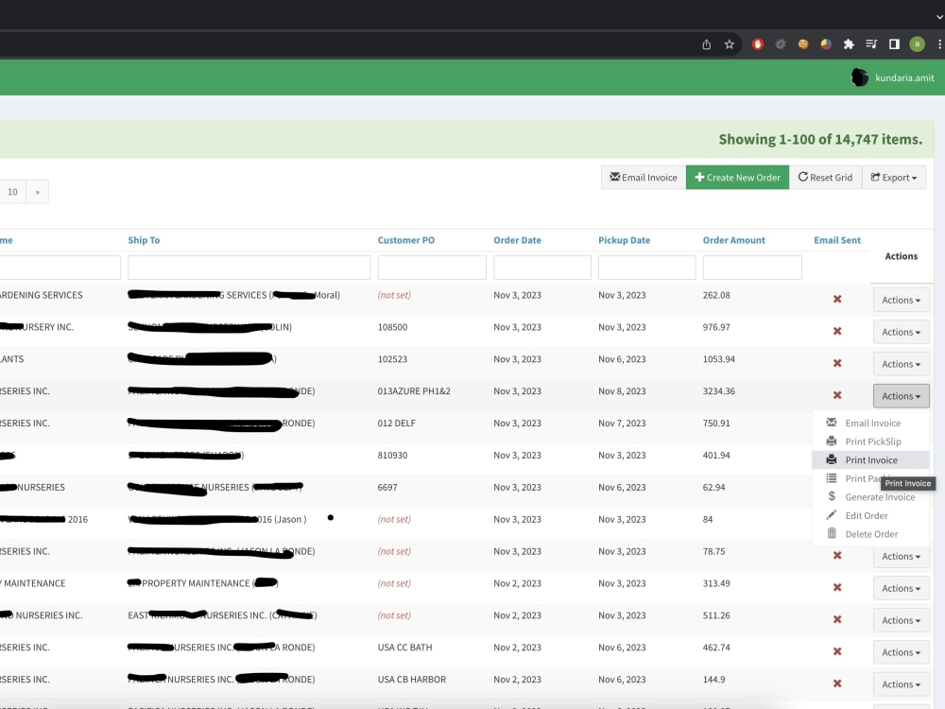
Task: Open Actions dropdown for the 144.9 order
Action: (901, 683)
